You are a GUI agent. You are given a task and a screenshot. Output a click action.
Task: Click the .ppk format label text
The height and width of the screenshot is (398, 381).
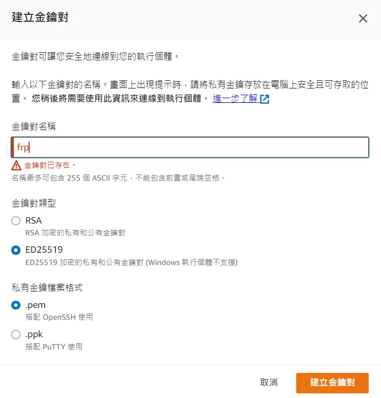[x=34, y=335]
